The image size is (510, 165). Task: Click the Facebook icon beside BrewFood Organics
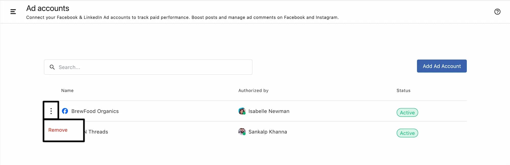pyautogui.click(x=65, y=111)
